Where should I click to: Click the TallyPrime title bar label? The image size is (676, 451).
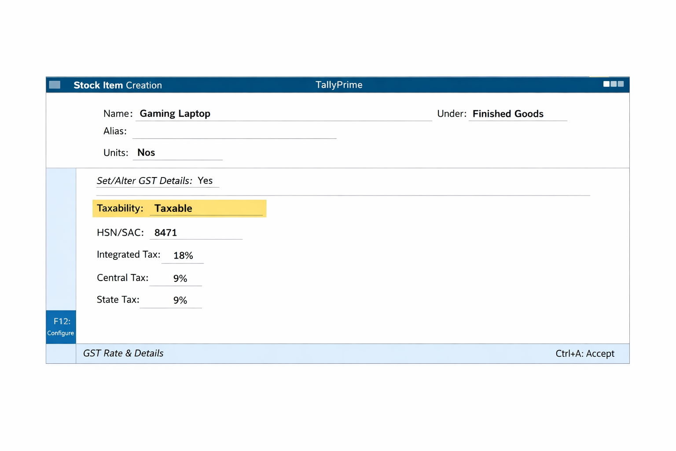tap(339, 85)
